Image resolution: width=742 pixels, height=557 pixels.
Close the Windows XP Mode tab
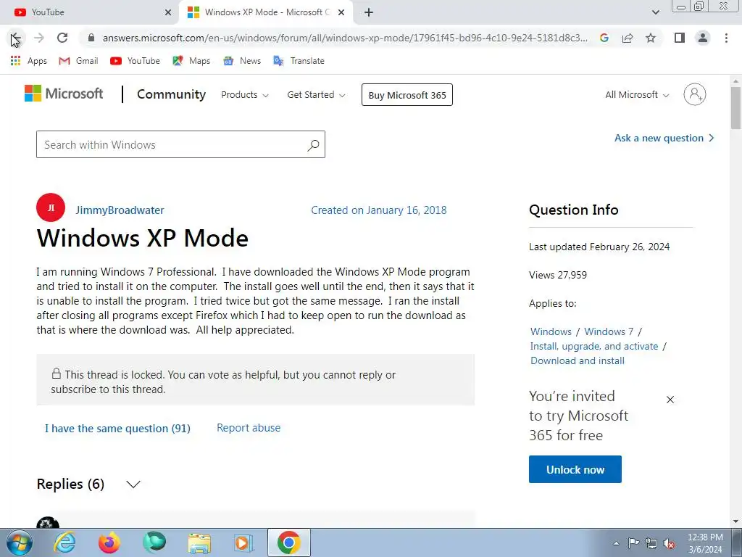click(x=341, y=12)
